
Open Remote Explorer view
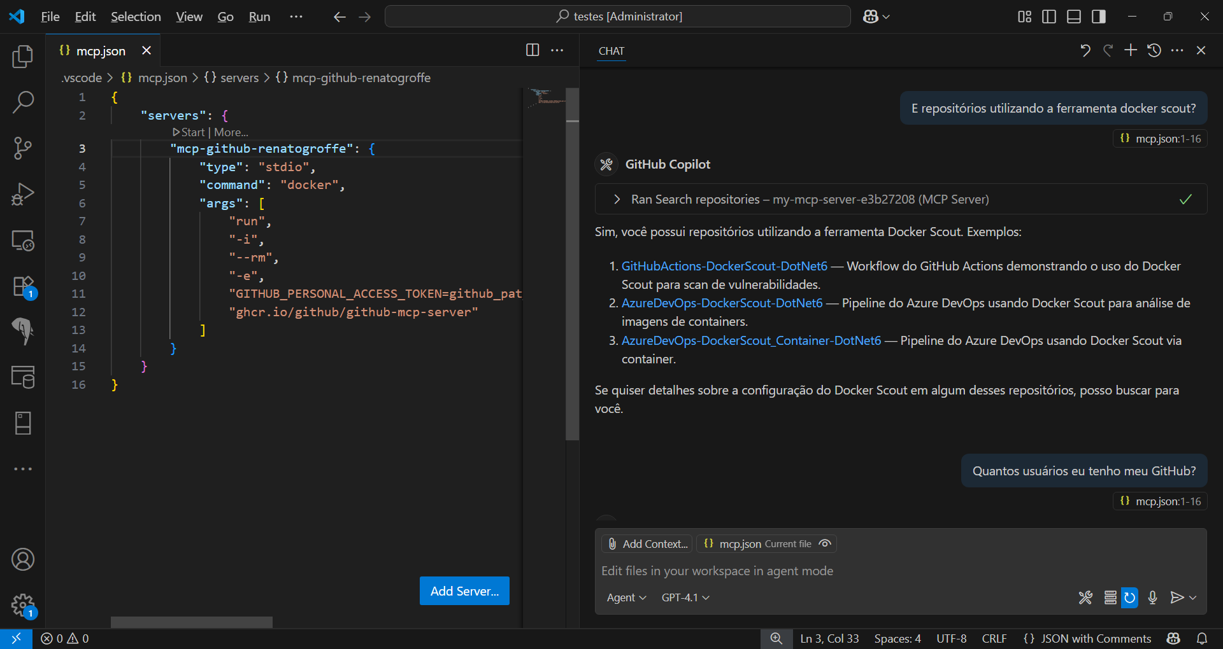click(23, 241)
